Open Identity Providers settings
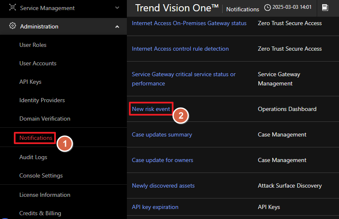The image size is (339, 219). pyautogui.click(x=42, y=100)
